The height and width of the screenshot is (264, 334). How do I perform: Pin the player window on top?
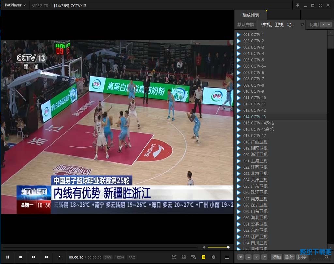(x=297, y=5)
